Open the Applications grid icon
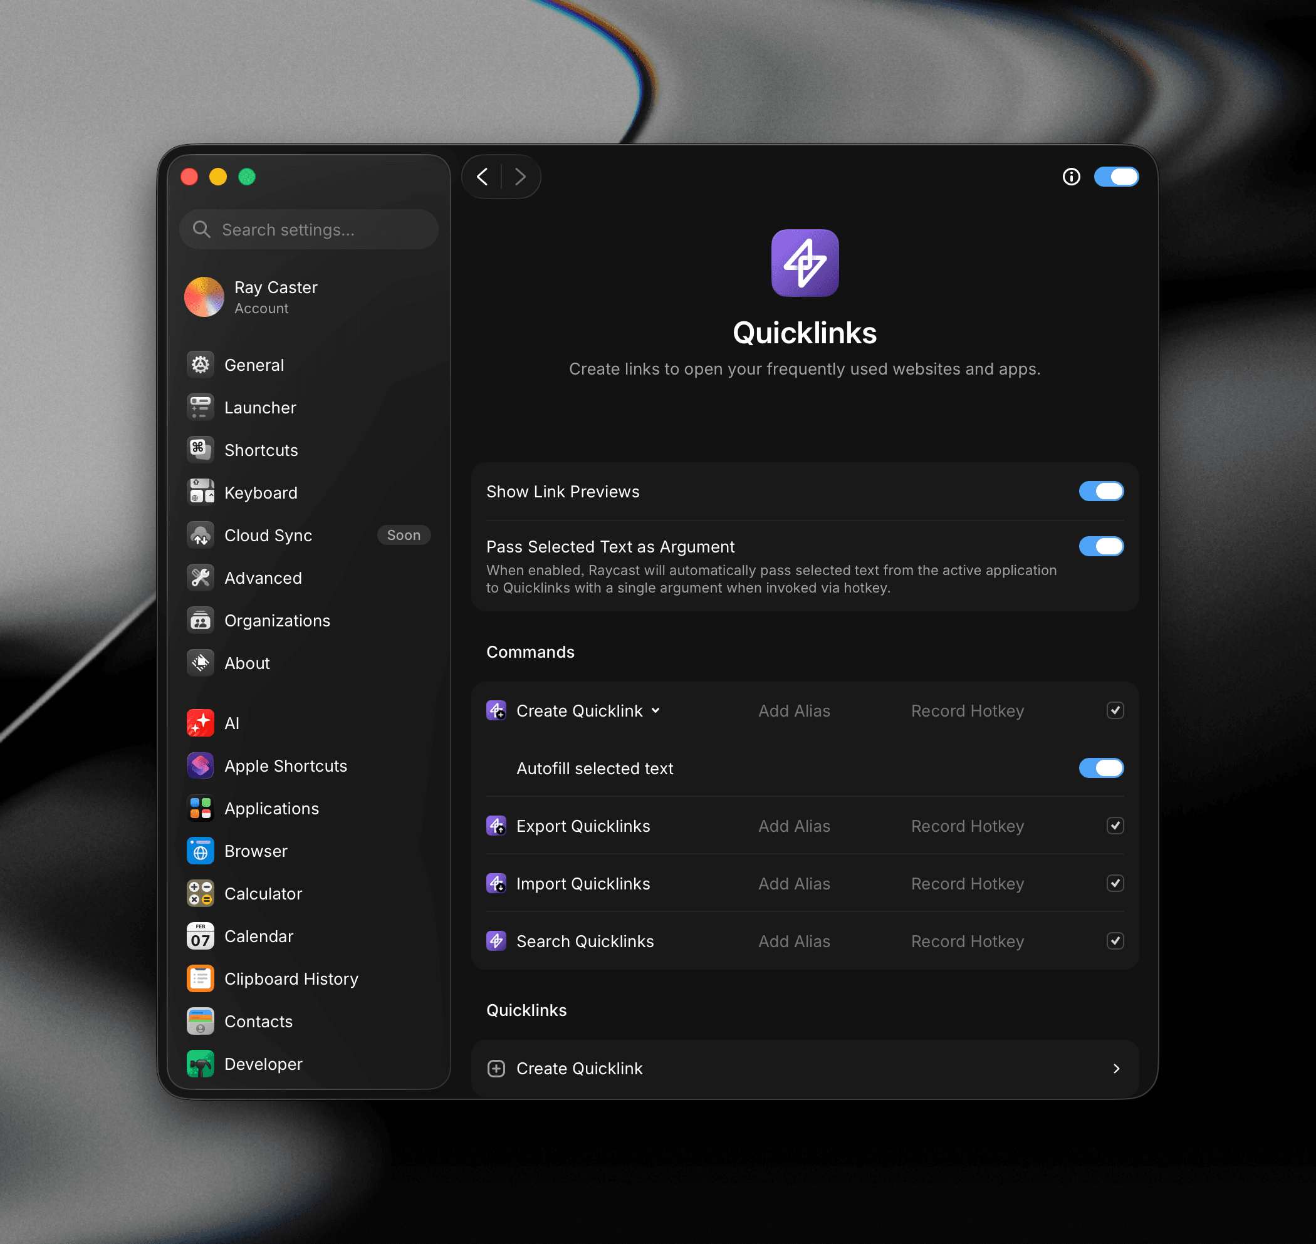This screenshot has width=1316, height=1244. click(201, 807)
